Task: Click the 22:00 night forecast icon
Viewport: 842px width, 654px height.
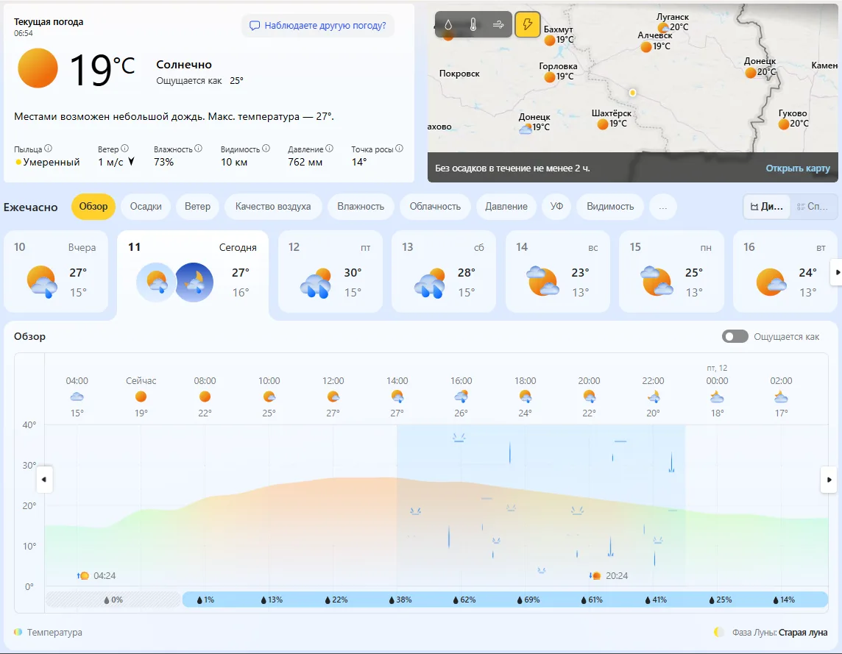Action: coord(653,397)
